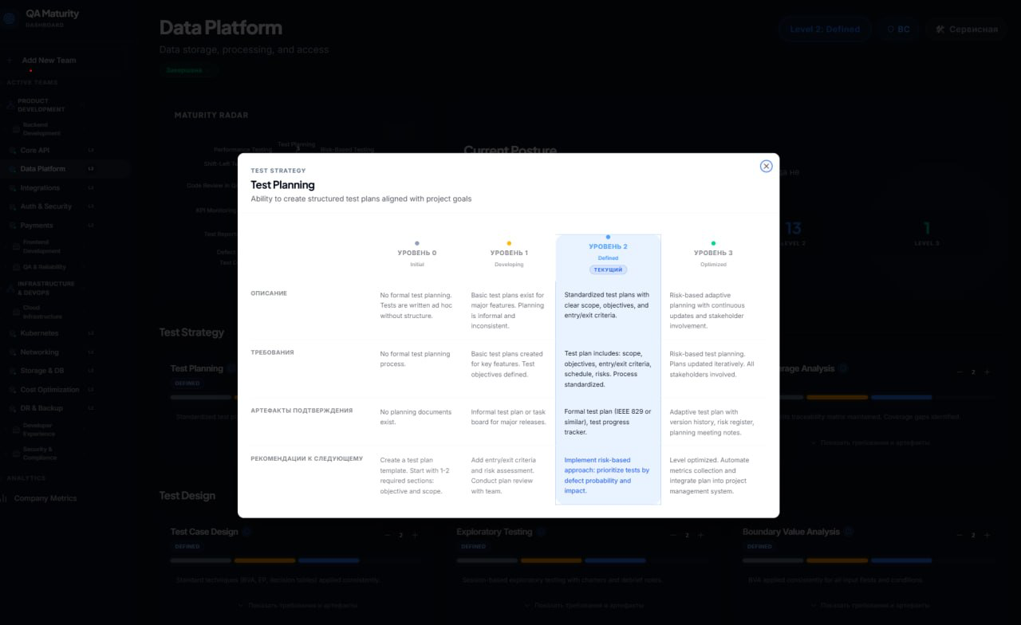Click the Auth & Security team icon
The width and height of the screenshot is (1021, 625).
click(13, 206)
